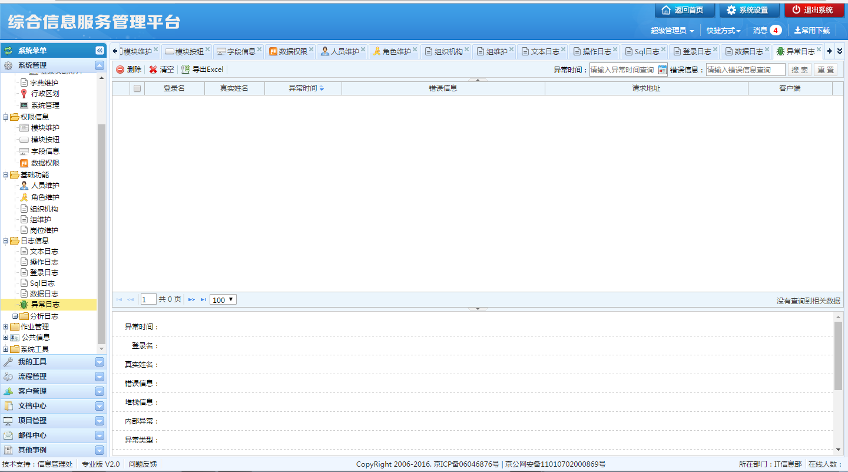Click the 角色维护 yellow figure icon in sidebar

(x=24, y=197)
